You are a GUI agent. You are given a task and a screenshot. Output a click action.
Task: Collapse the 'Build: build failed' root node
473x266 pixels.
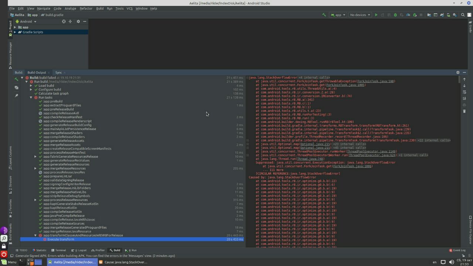click(x=22, y=78)
